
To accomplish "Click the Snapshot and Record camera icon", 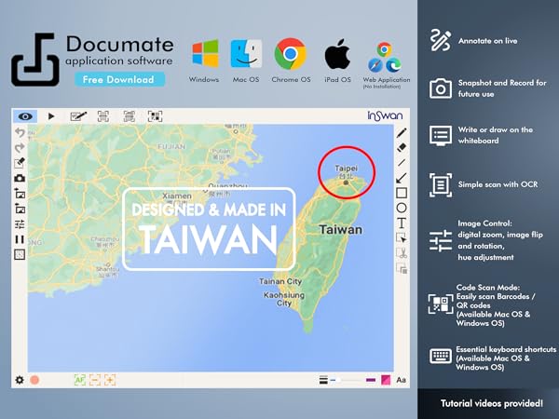I will (441, 88).
